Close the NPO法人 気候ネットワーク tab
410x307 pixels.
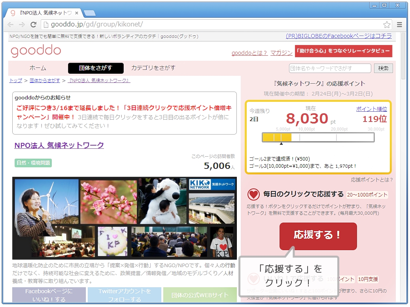[77, 13]
